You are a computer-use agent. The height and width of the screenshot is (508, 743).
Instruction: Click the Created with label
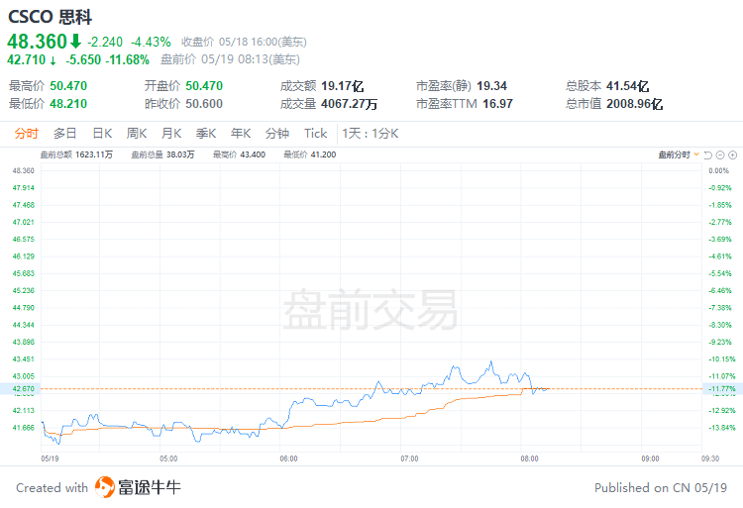[x=53, y=487]
